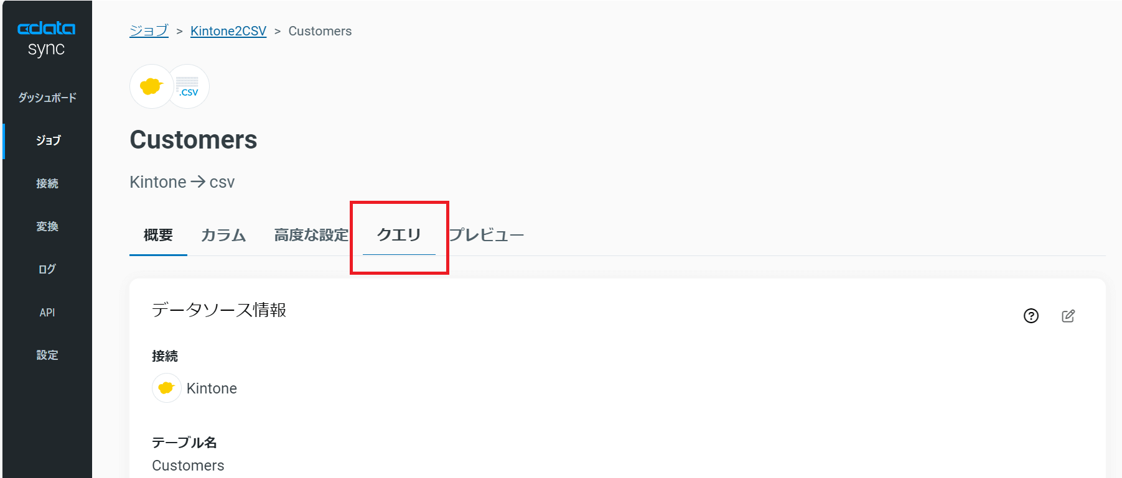Edit the データソース情報 section
This screenshot has width=1122, height=478.
(1068, 316)
